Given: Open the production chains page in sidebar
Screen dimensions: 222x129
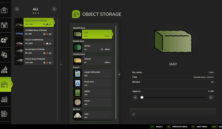Looking at the screenshot, I should 5,69.
